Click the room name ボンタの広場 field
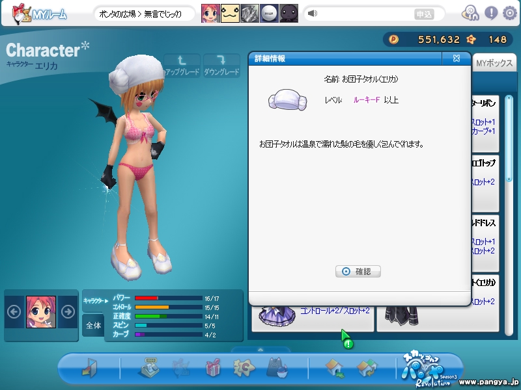The height and width of the screenshot is (390, 521). click(x=143, y=14)
